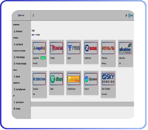Open Signals in the sidebar
This screenshot has height=130, width=148.
(17, 77)
